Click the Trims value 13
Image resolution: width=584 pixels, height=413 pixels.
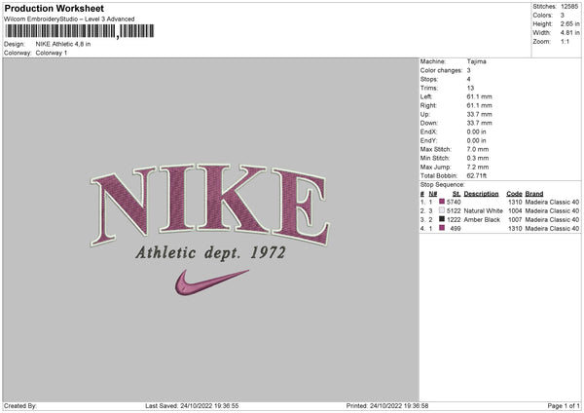coord(470,88)
